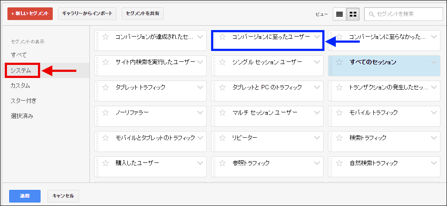Star the コンバージョンに至ったユーザー segment
Image resolution: width=447 pixels, height=206 pixels.
pyautogui.click(x=222, y=37)
